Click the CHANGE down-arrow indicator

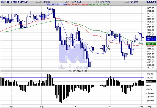tap(75, 2)
